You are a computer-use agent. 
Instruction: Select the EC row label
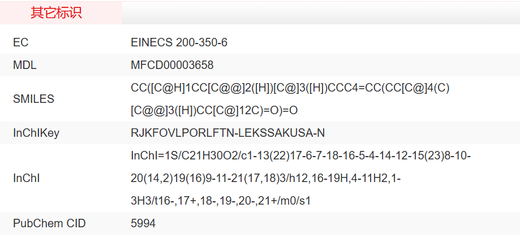[x=20, y=43]
